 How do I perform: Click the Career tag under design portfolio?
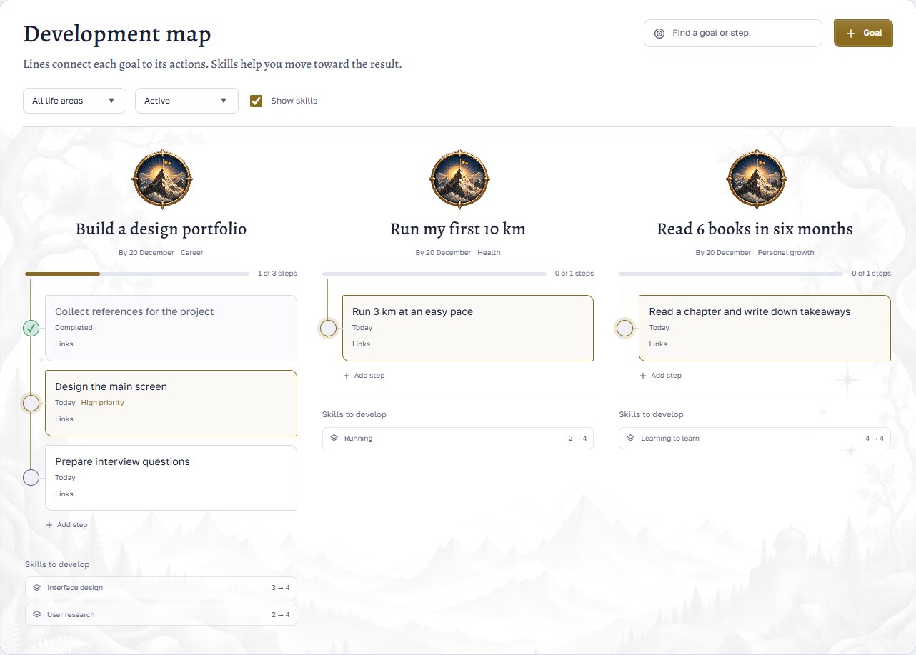pyautogui.click(x=192, y=253)
